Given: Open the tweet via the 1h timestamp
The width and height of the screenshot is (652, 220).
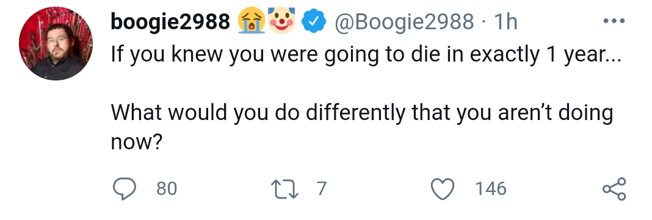Looking at the screenshot, I should click(505, 21).
